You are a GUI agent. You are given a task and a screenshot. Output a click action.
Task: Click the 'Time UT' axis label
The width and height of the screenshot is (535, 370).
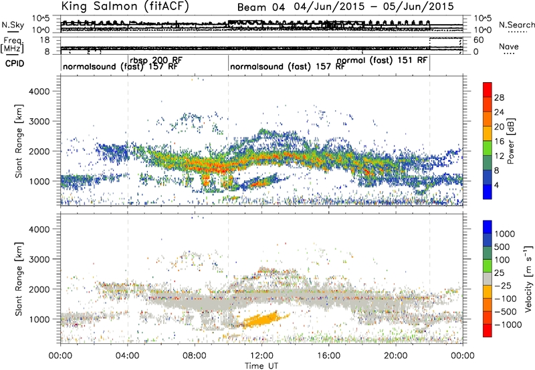[x=261, y=366]
